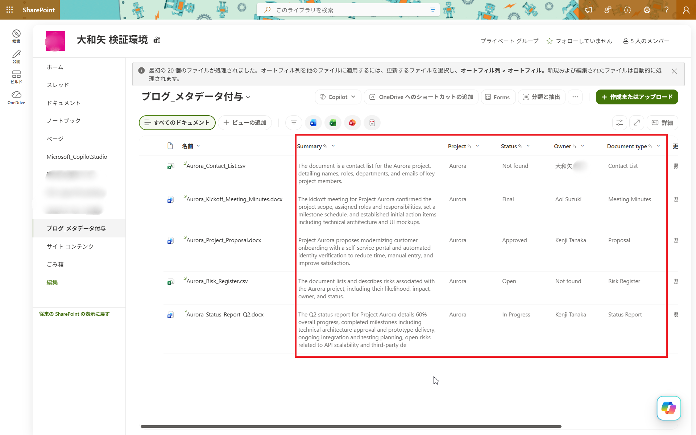
Task: Click 従来の SharePoint の表示に戻す link
Action: pos(74,314)
